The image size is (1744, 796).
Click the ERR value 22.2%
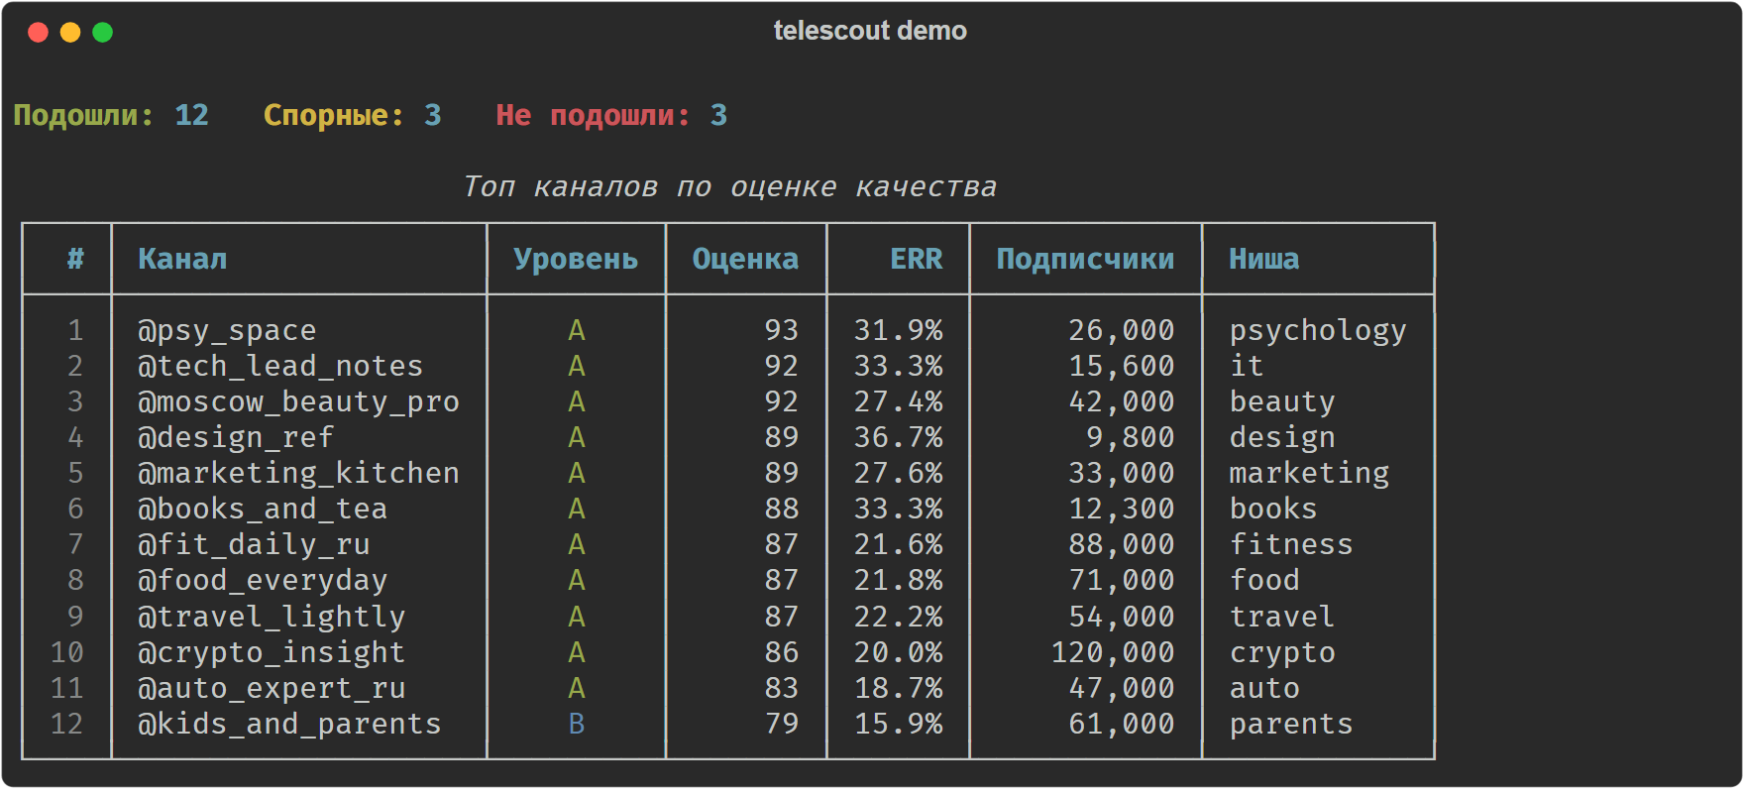coord(899,617)
